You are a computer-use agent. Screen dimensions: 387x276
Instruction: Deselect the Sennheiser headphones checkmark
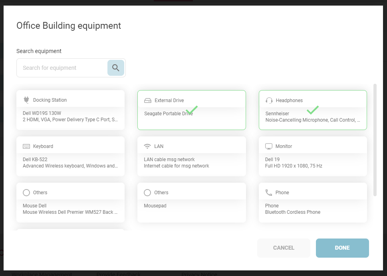point(312,110)
